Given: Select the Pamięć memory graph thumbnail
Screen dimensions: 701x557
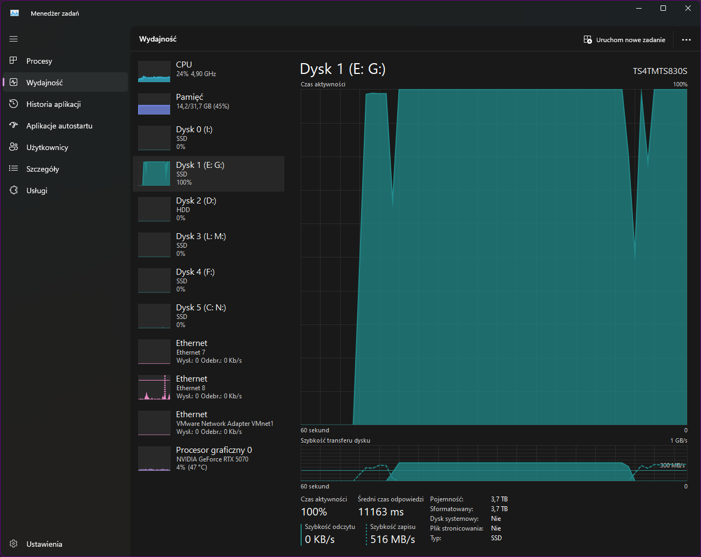Looking at the screenshot, I should 154,104.
